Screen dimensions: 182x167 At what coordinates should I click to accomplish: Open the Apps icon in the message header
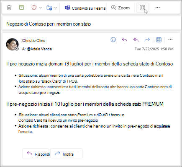tap(159, 40)
